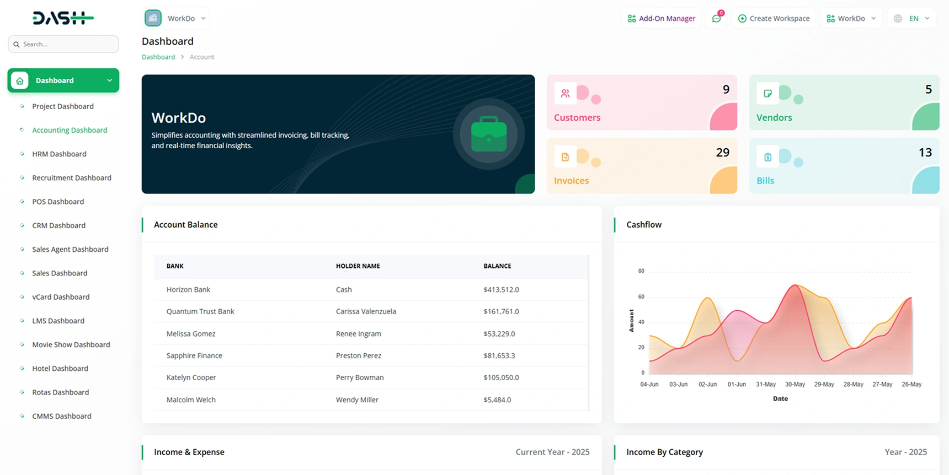Click the Create Workspace button
Screen dimensions: 949x475
coord(773,19)
